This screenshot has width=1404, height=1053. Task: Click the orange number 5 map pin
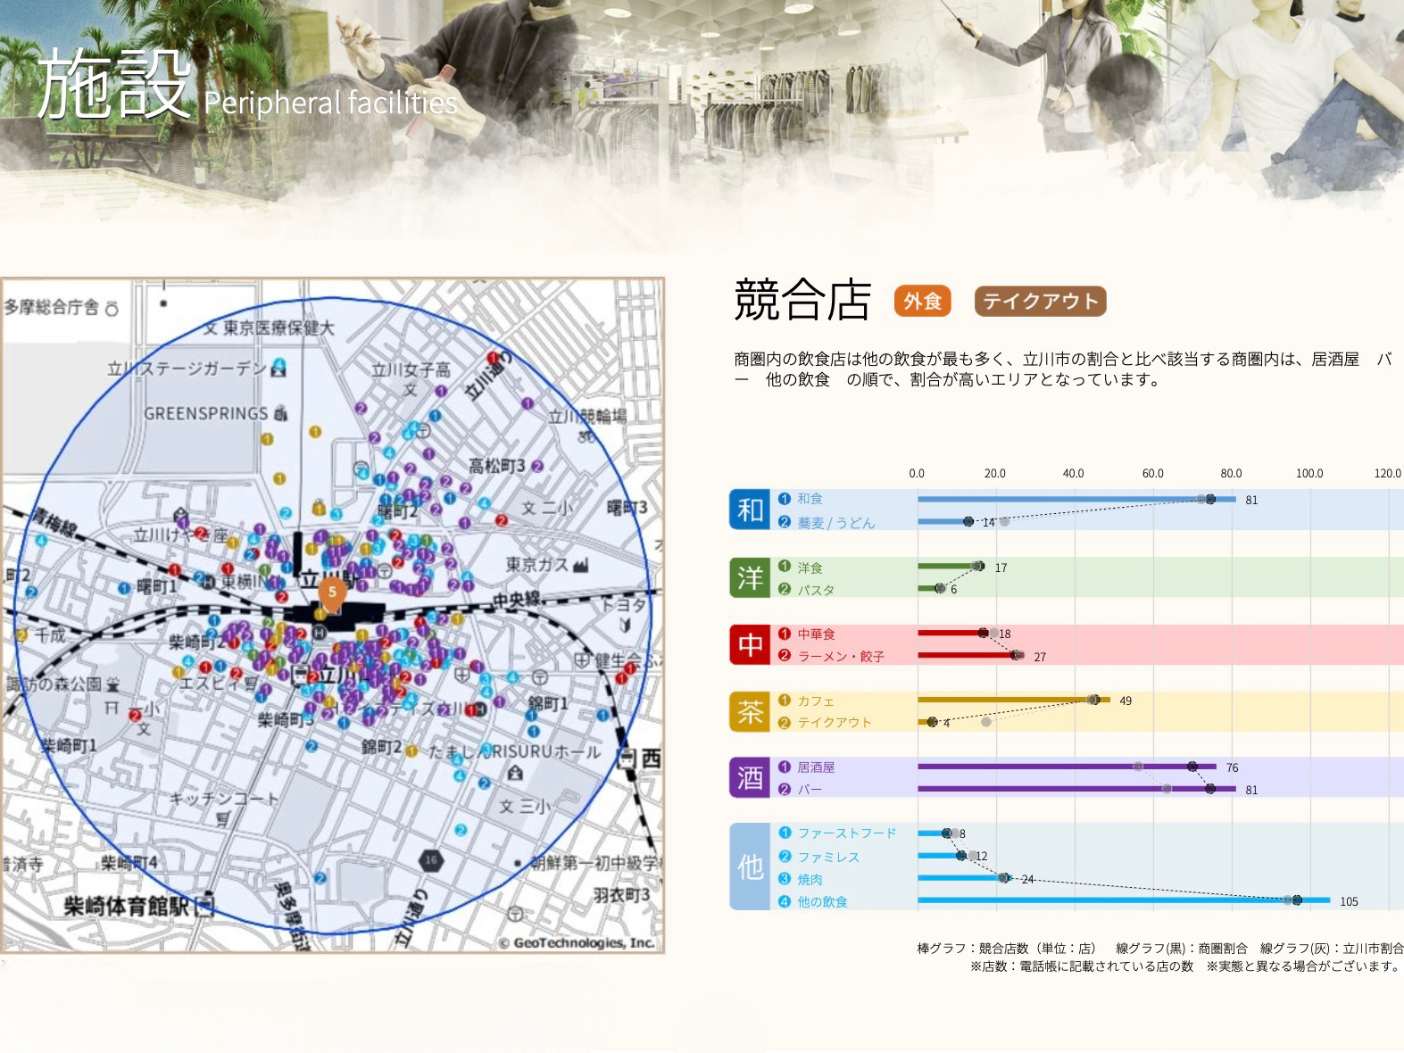(332, 593)
